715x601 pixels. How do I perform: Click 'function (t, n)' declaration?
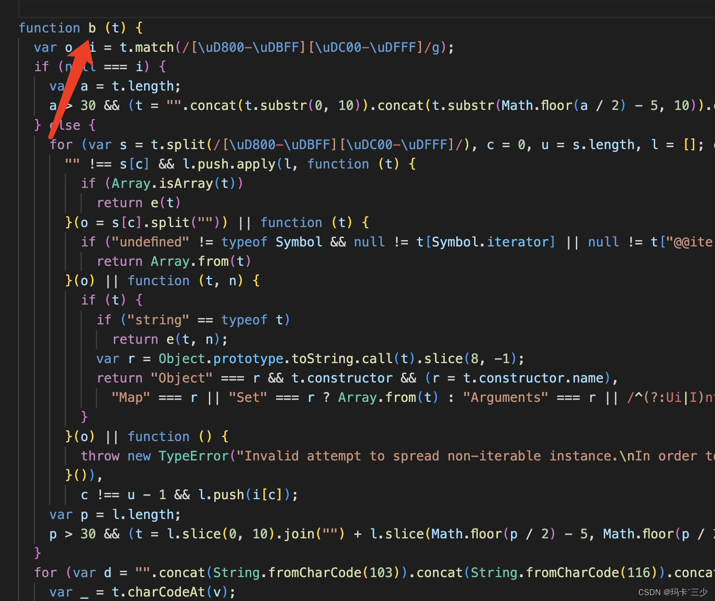[x=186, y=281]
